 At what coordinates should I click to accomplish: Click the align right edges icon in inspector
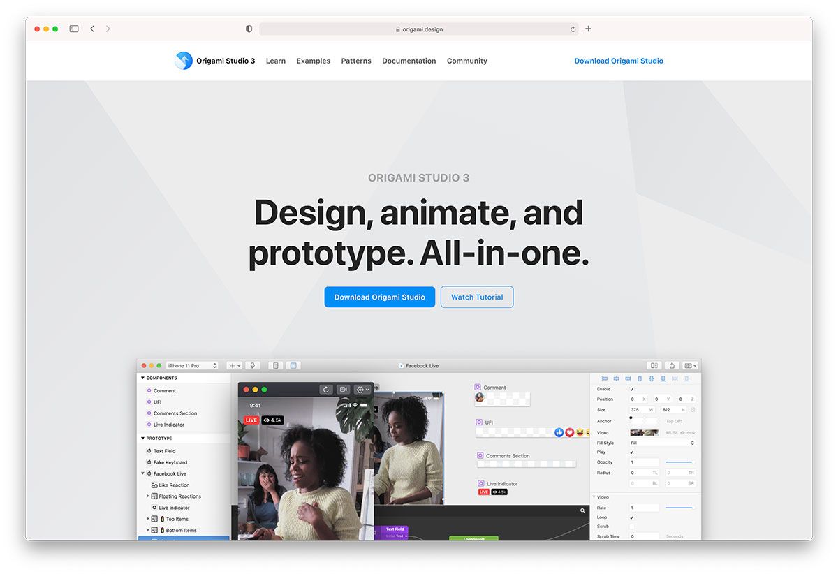(x=627, y=378)
